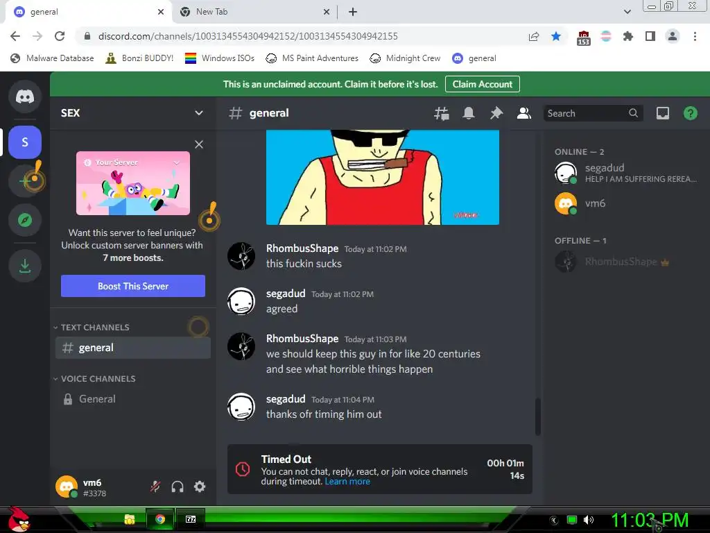Dismiss the server boost banner
The height and width of the screenshot is (533, 710).
coord(199,144)
